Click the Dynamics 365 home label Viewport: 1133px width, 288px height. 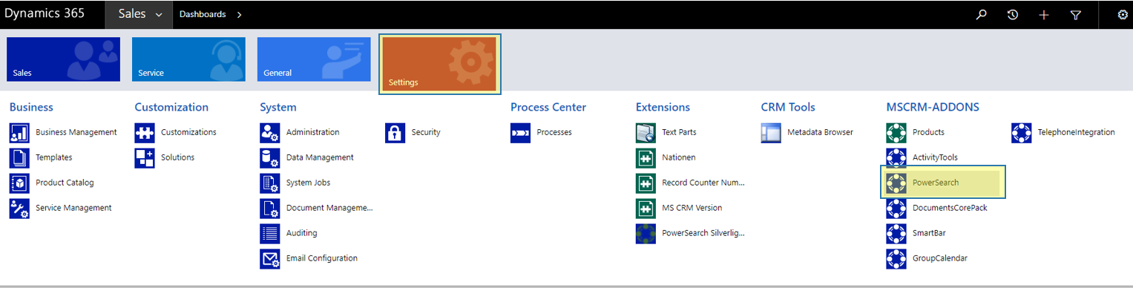tap(45, 13)
